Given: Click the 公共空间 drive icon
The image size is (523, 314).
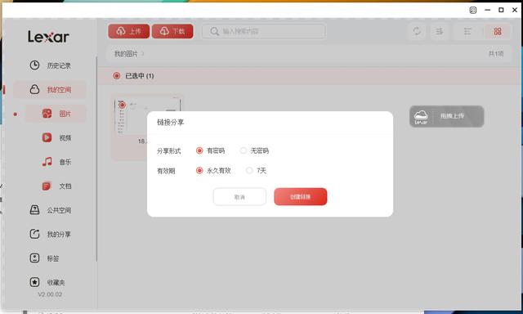Looking at the screenshot, I should (x=34, y=209).
